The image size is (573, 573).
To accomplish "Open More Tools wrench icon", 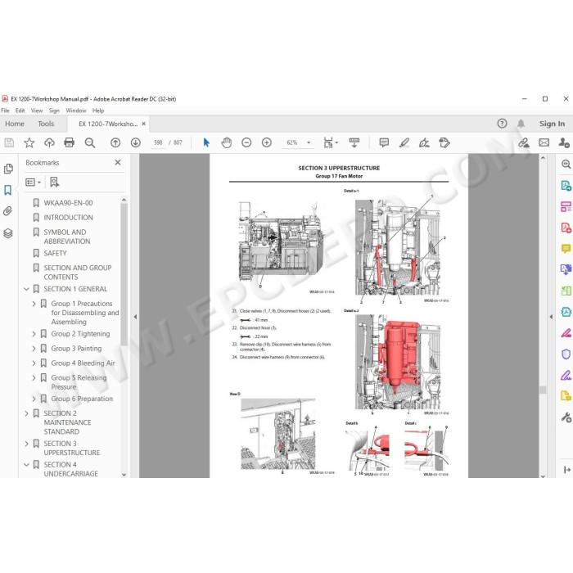I will 566,417.
